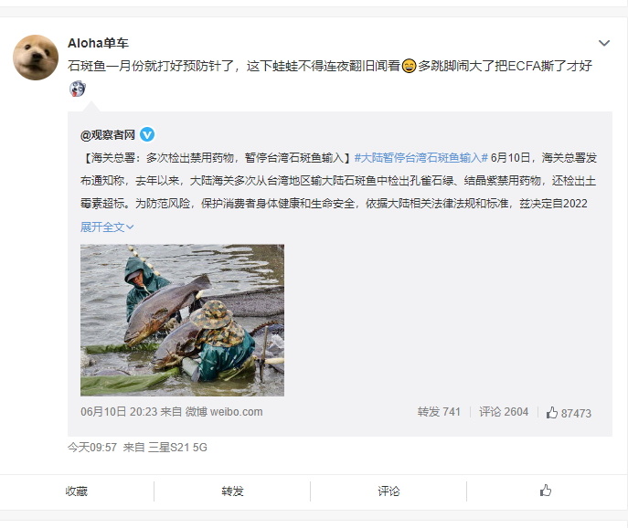The image size is (628, 528).
Task: Click the Aloha单车 username
Action: [x=98, y=43]
